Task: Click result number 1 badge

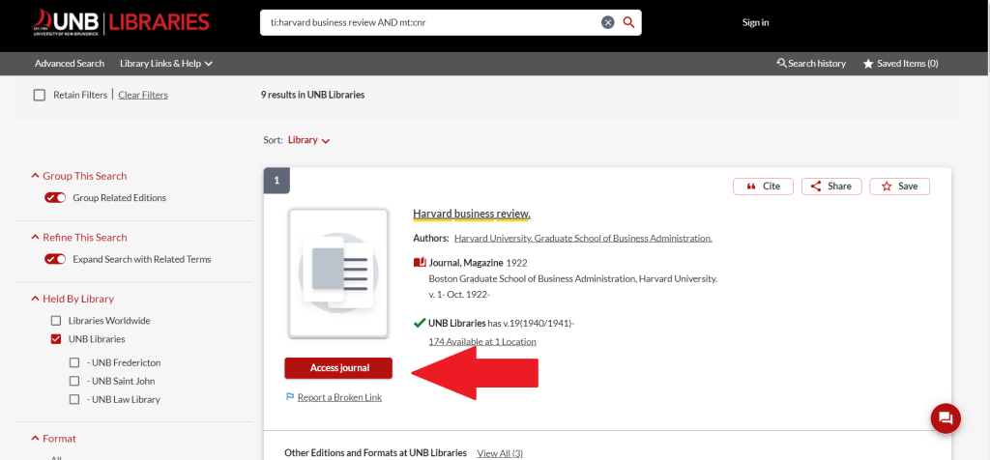Action: tap(277, 181)
